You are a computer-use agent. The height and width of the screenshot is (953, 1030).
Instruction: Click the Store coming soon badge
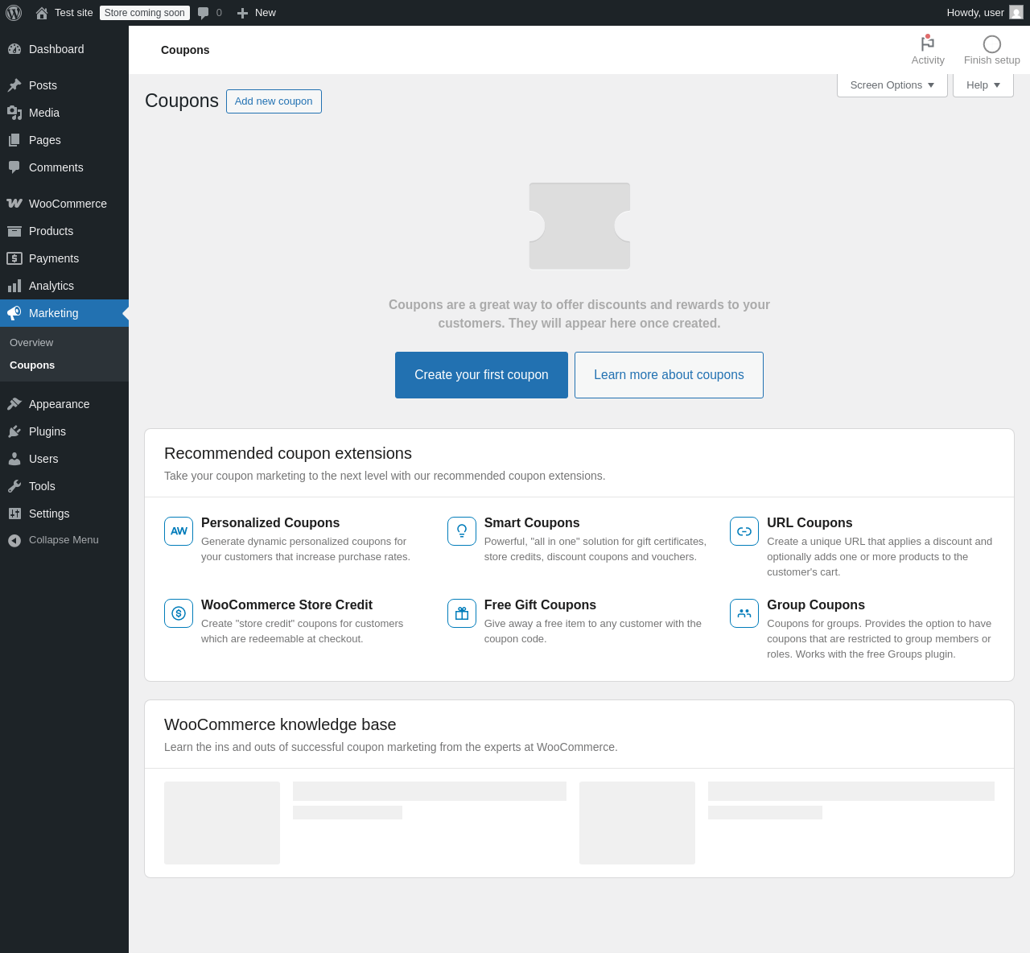click(x=145, y=13)
